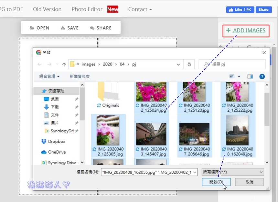Click the 04 breadcrumb segment
Viewport: 278px width, 202px height.
122,64
